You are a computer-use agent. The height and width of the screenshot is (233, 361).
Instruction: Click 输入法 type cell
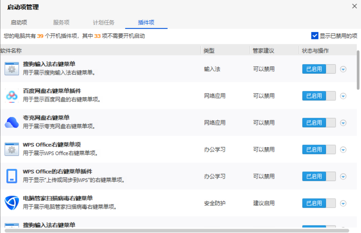212,69
